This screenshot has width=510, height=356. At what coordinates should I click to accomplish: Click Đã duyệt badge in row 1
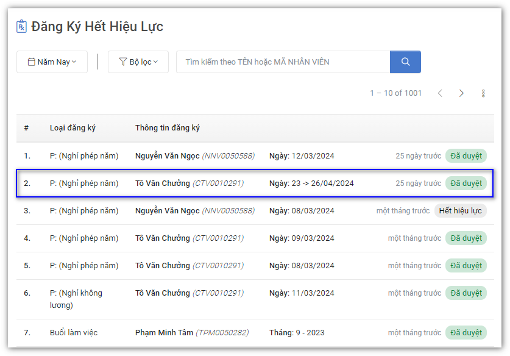pyautogui.click(x=466, y=156)
